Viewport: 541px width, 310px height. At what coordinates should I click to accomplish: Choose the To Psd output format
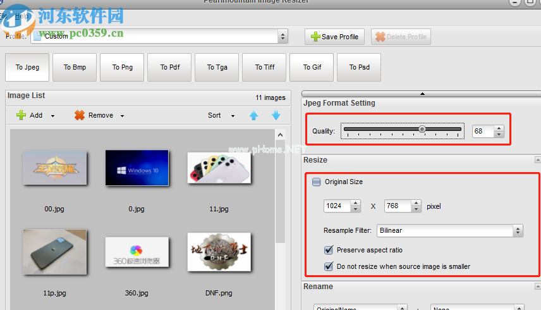click(x=359, y=68)
